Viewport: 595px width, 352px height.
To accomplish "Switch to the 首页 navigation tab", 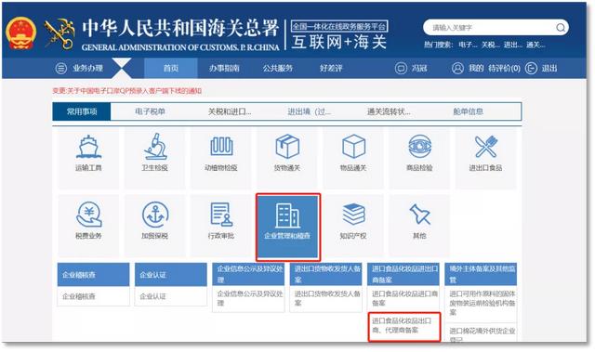I will [x=171, y=68].
